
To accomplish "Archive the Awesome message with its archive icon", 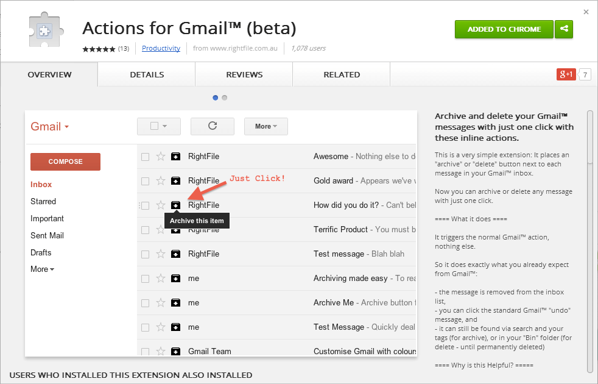I will (175, 157).
